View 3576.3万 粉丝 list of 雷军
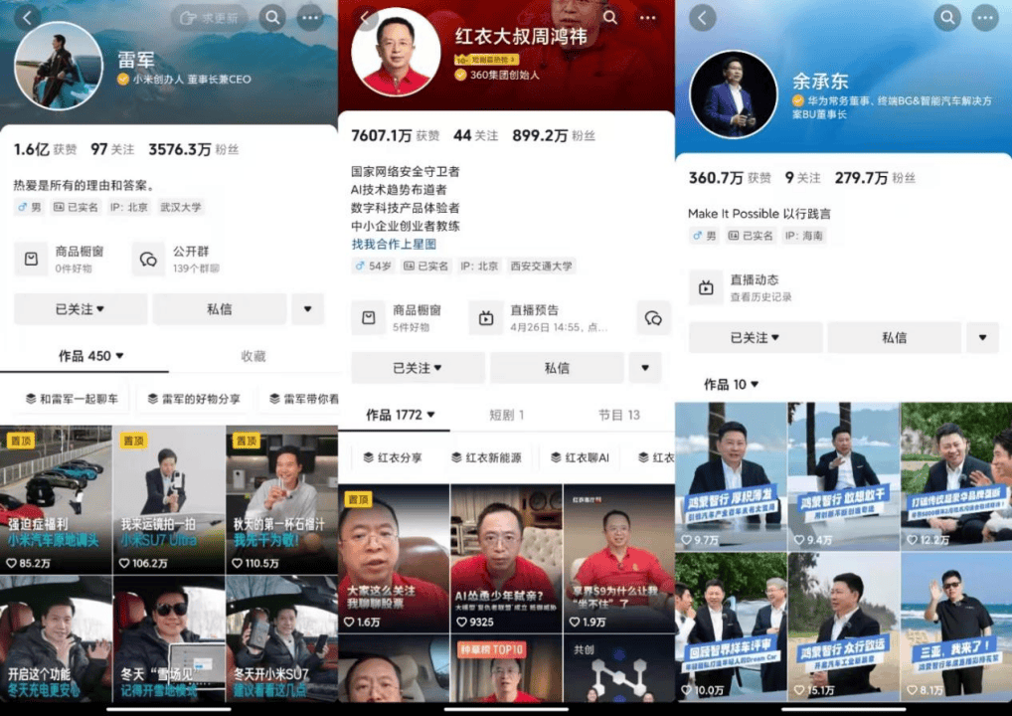 (x=194, y=150)
